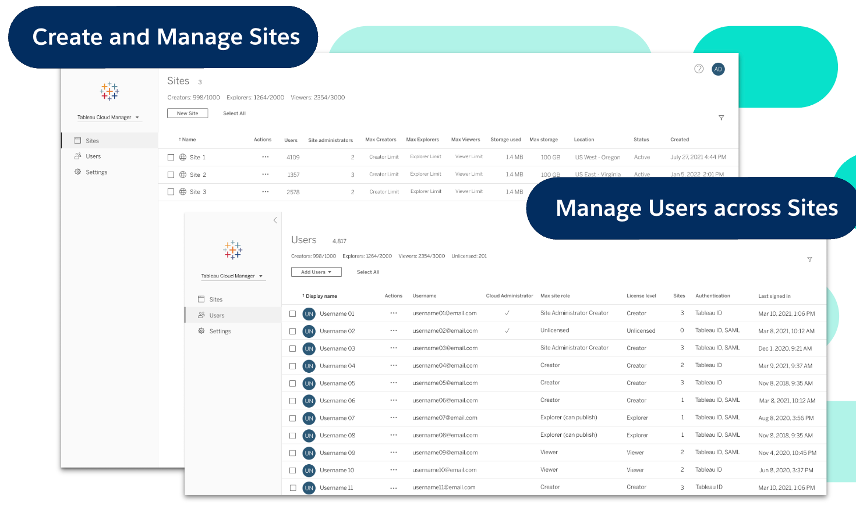Image resolution: width=856 pixels, height=506 pixels.
Task: Open the Actions ellipsis for Site 1
Action: (x=265, y=157)
